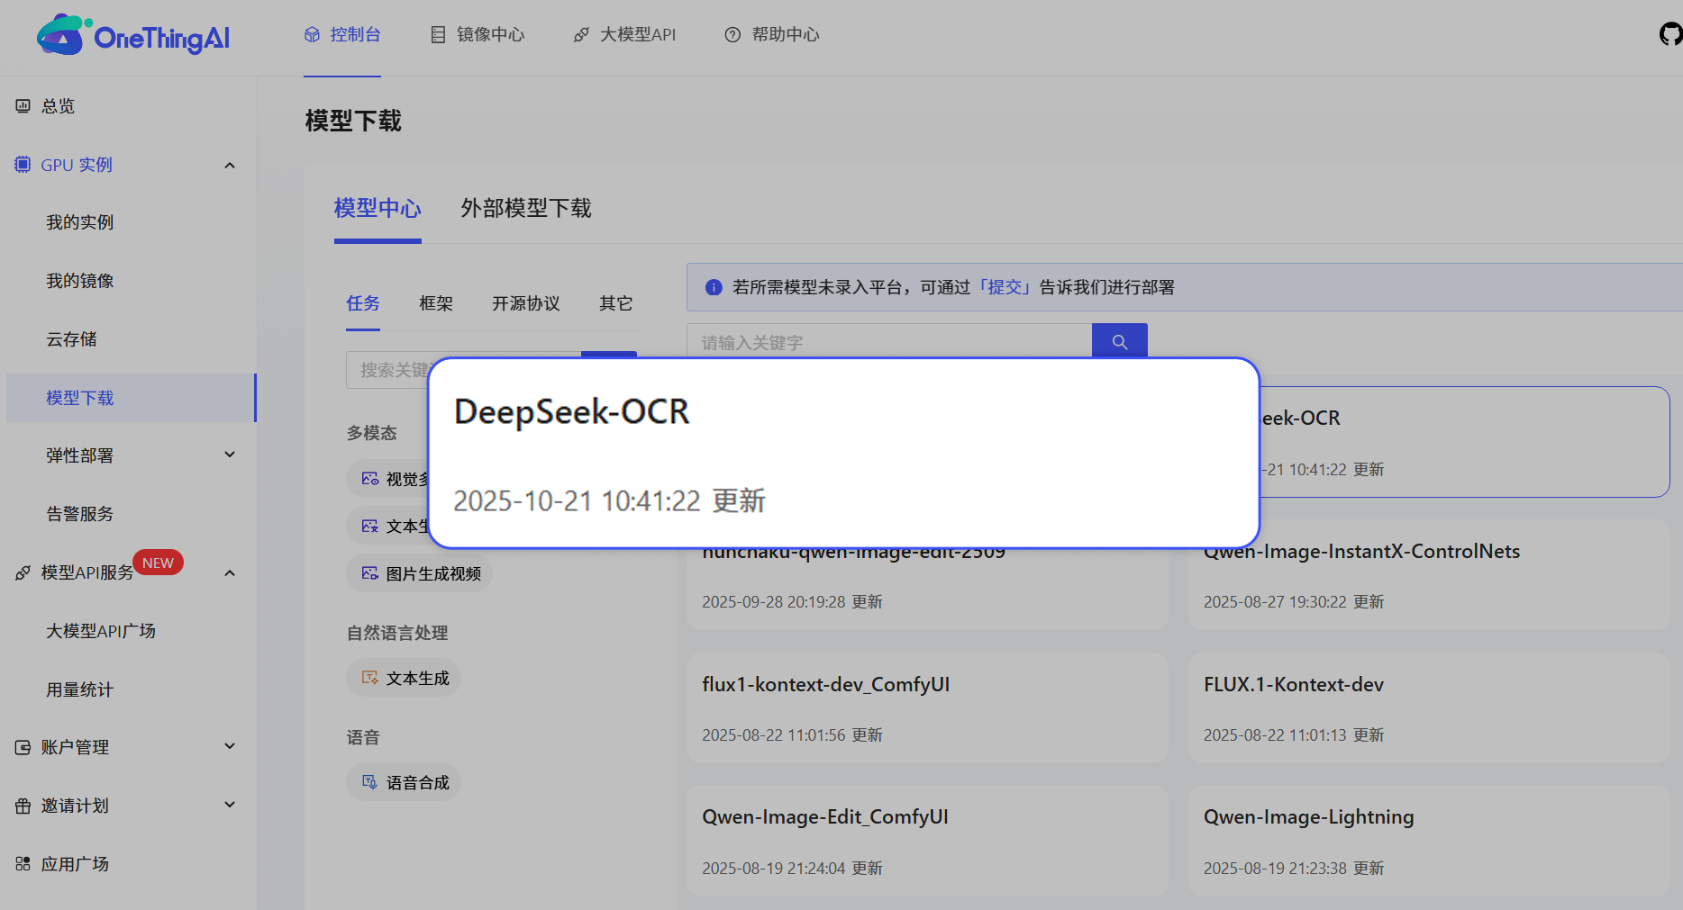The width and height of the screenshot is (1683, 910).
Task: Expand the 账户管理 sidebar menu
Action: coord(230,747)
